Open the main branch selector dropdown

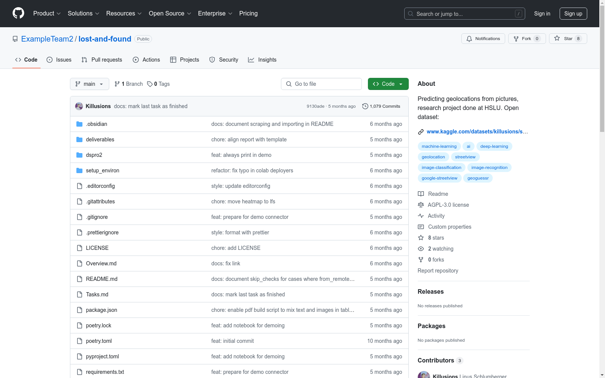(90, 84)
